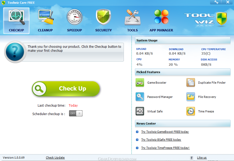234x161 pixels.
Task: Switch to the SECURITY tab label
Action: coord(103,30)
